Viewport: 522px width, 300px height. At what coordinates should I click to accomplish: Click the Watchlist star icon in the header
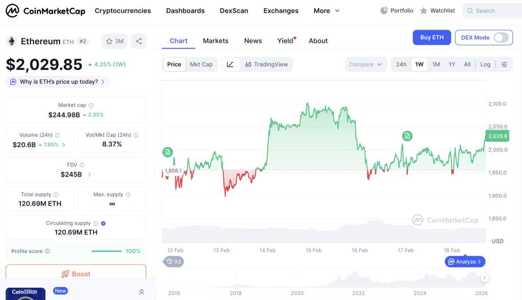(424, 11)
